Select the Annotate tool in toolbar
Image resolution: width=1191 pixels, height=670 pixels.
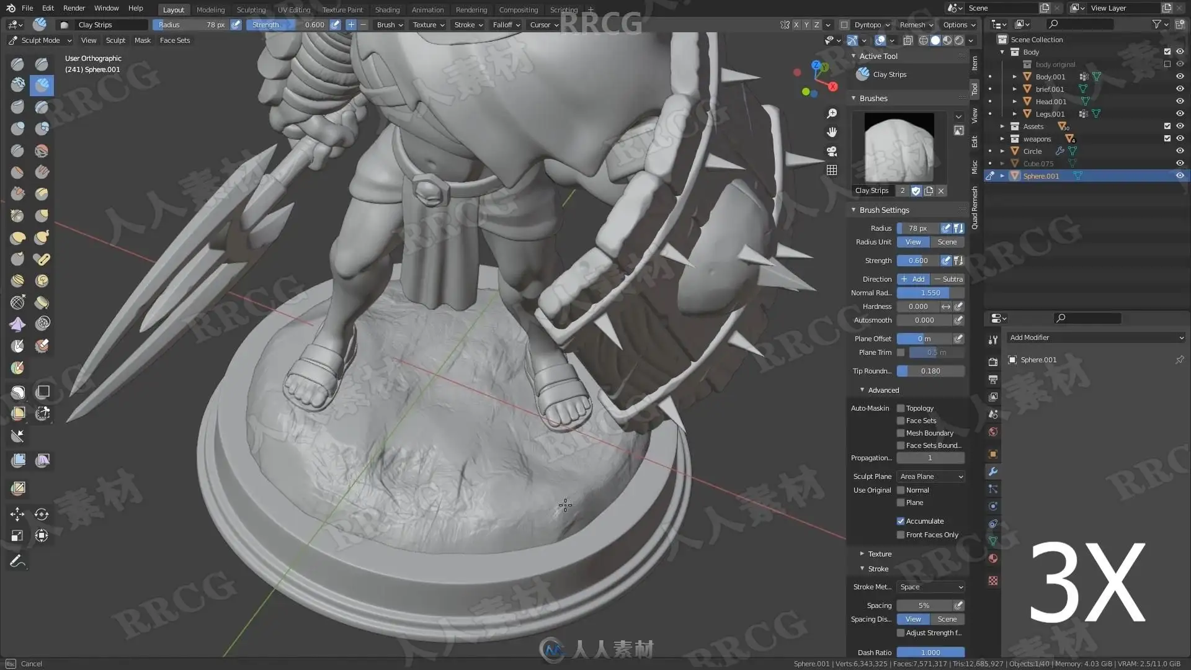[17, 561]
